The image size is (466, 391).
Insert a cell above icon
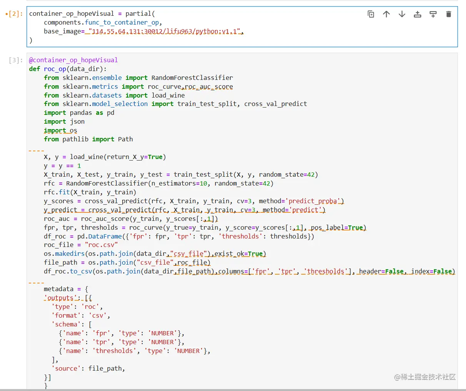tap(418, 14)
